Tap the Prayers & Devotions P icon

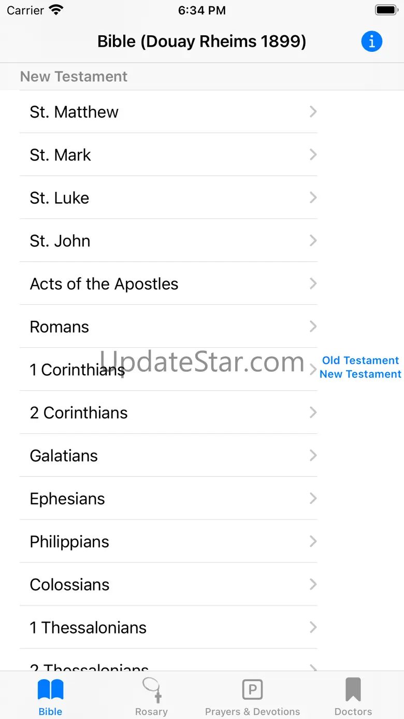click(x=252, y=690)
